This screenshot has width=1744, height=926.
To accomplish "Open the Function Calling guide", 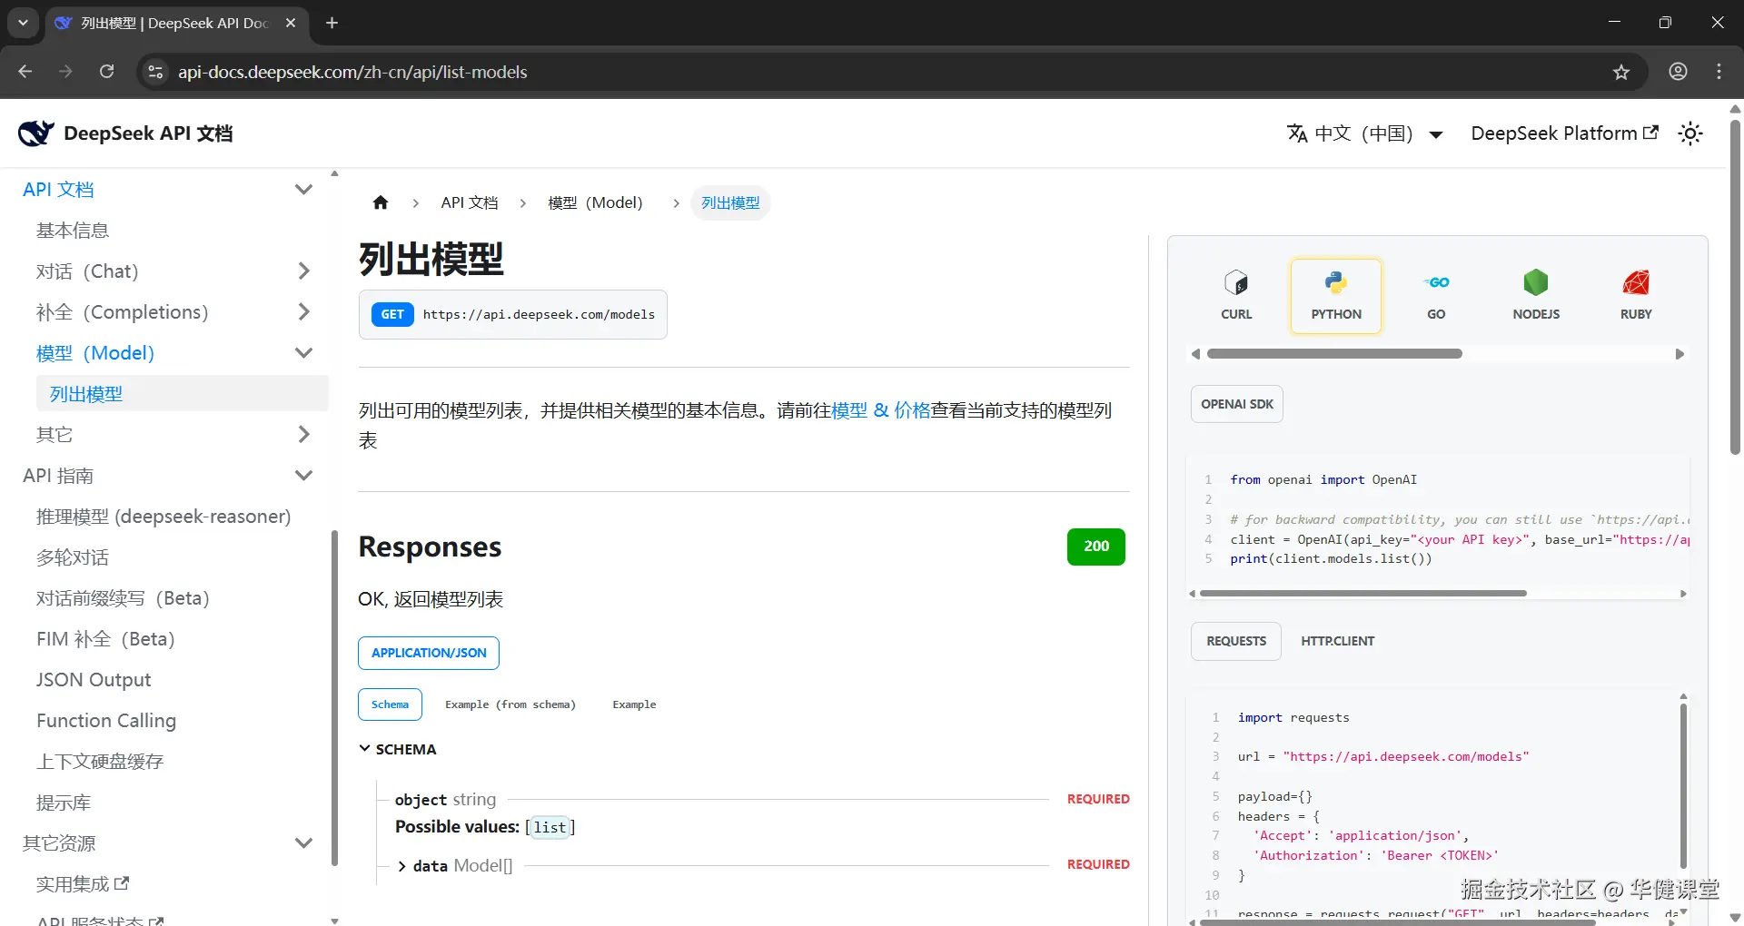I will coord(106,721).
